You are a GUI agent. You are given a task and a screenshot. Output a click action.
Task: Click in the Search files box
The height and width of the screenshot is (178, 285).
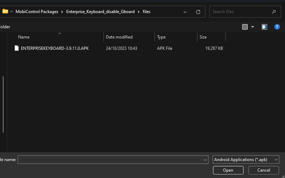tap(245, 12)
